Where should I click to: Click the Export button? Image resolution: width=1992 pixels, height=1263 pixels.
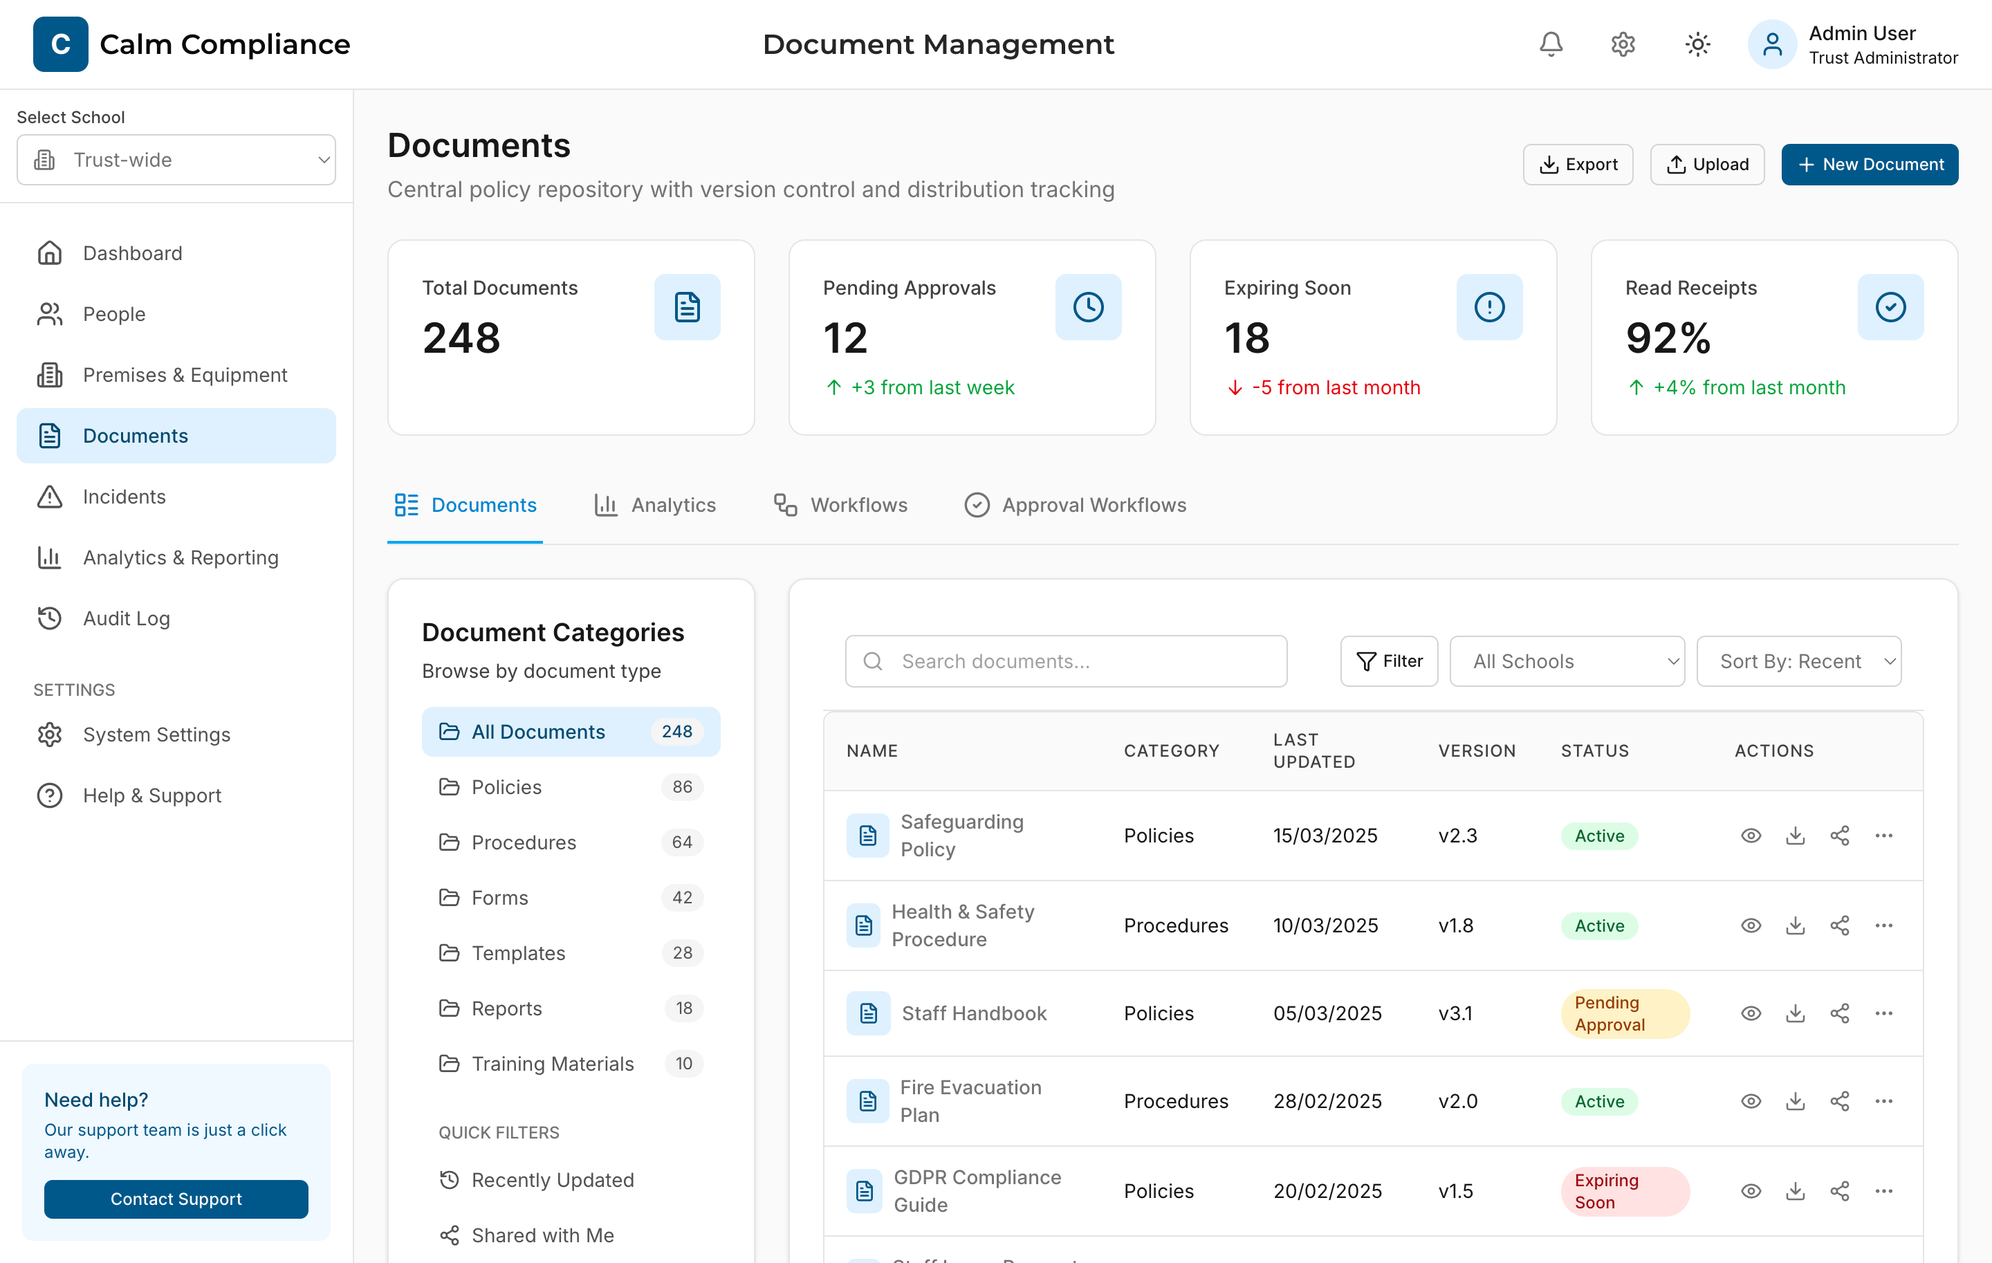[x=1578, y=164]
